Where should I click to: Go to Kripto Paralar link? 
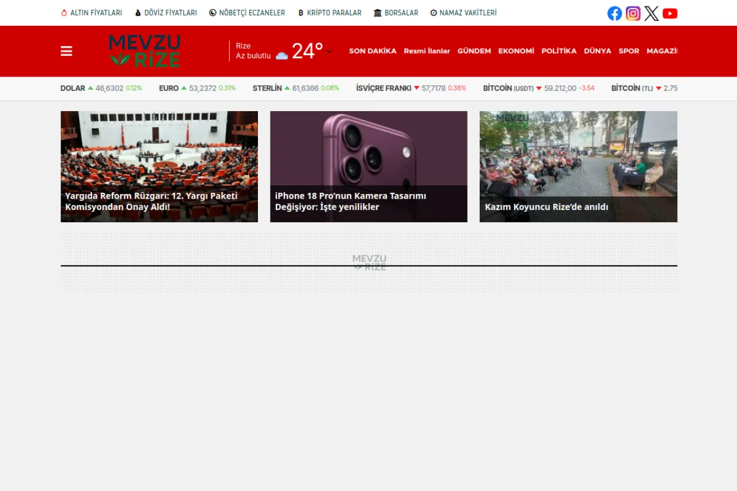(x=334, y=13)
